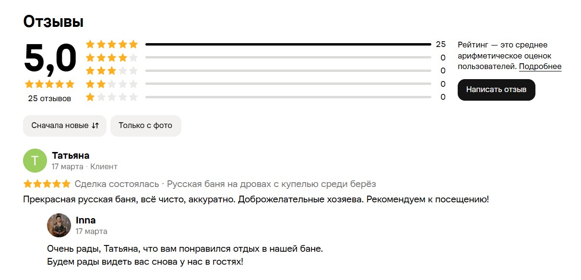Viewport: 581px width, 280px height.
Task: Click the five stars in Татьяна's review
Action: point(47,184)
